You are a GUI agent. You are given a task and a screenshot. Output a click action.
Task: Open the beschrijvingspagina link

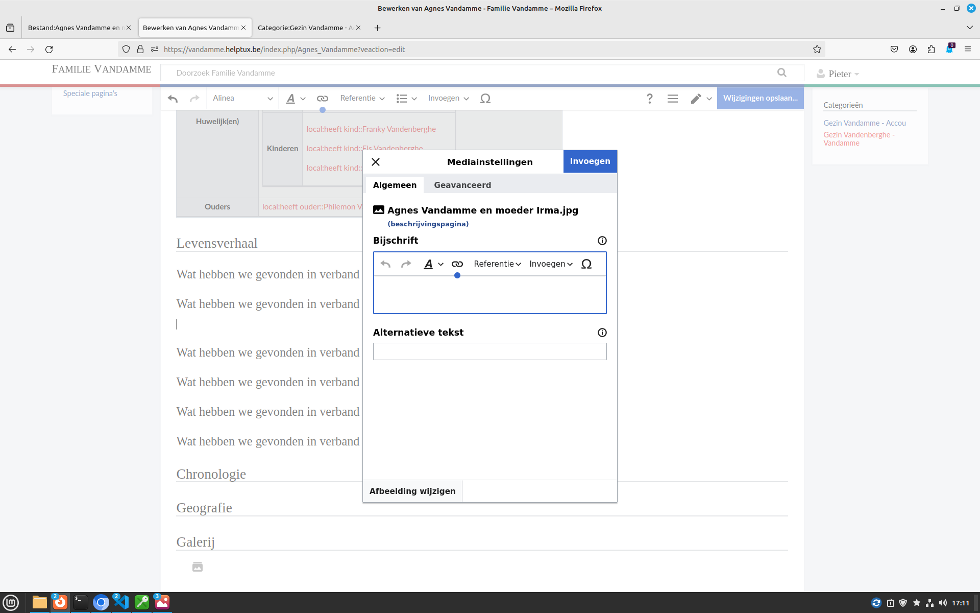(x=428, y=224)
